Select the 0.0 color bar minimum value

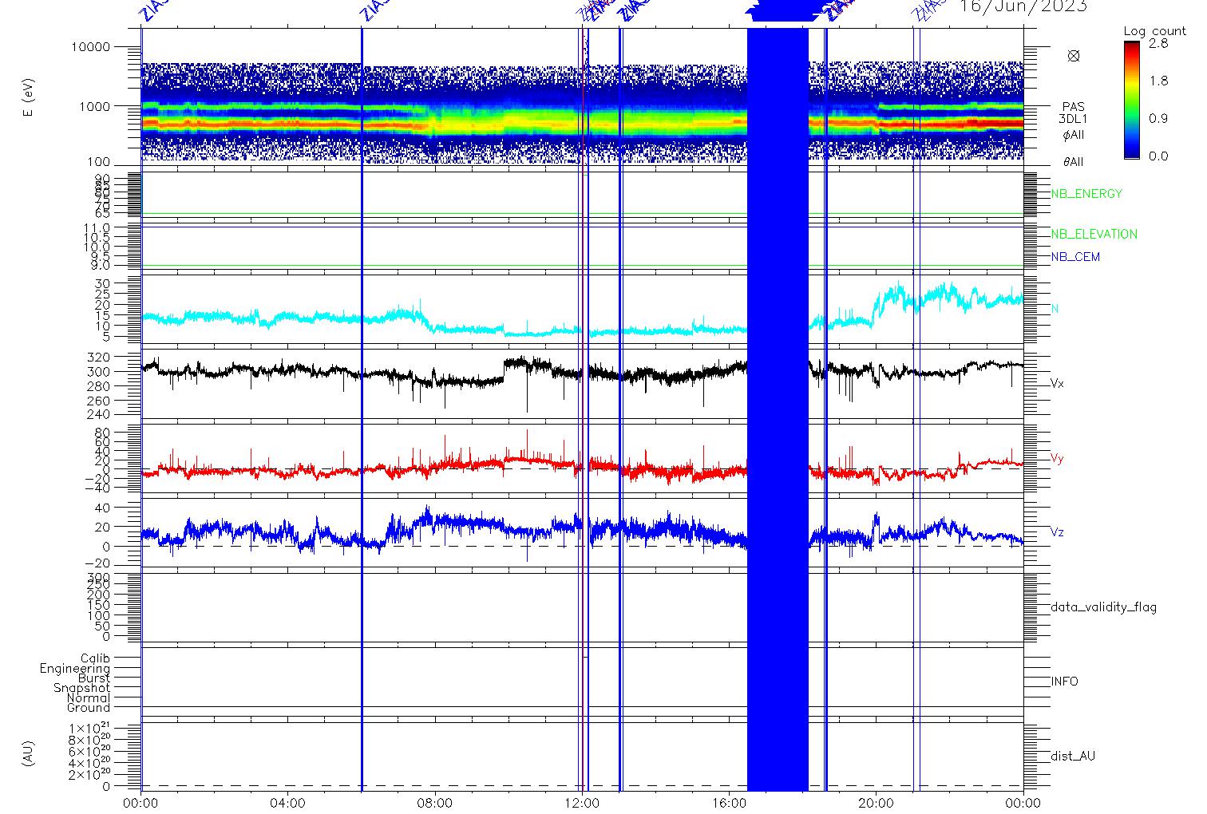pyautogui.click(x=1158, y=156)
